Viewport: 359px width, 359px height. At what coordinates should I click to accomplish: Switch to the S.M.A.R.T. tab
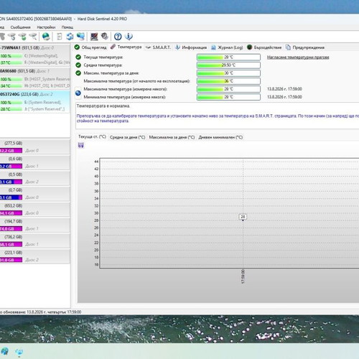point(158,47)
